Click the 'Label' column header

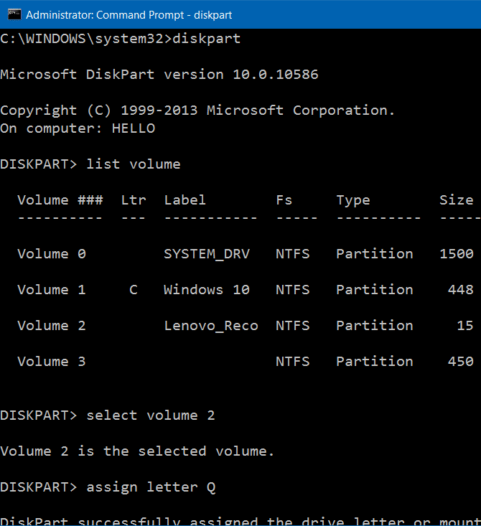(185, 200)
